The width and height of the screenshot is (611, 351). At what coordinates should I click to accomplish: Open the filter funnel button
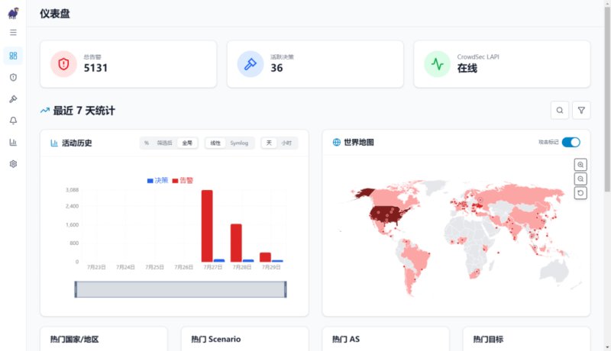(x=581, y=111)
